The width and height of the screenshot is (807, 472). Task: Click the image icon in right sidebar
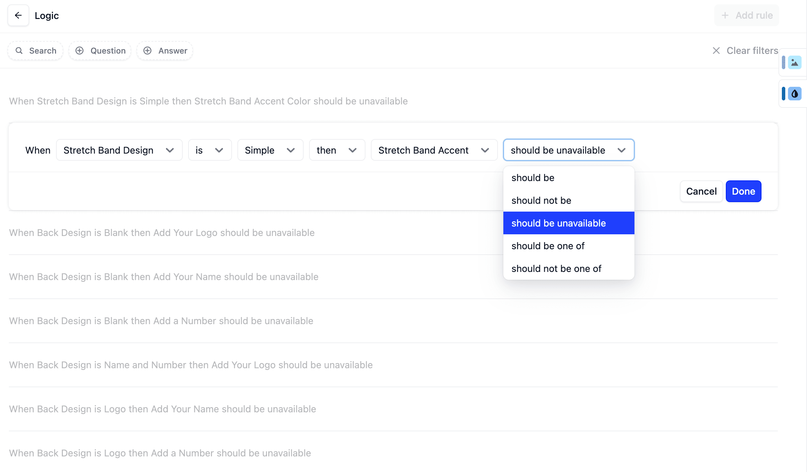[794, 63]
